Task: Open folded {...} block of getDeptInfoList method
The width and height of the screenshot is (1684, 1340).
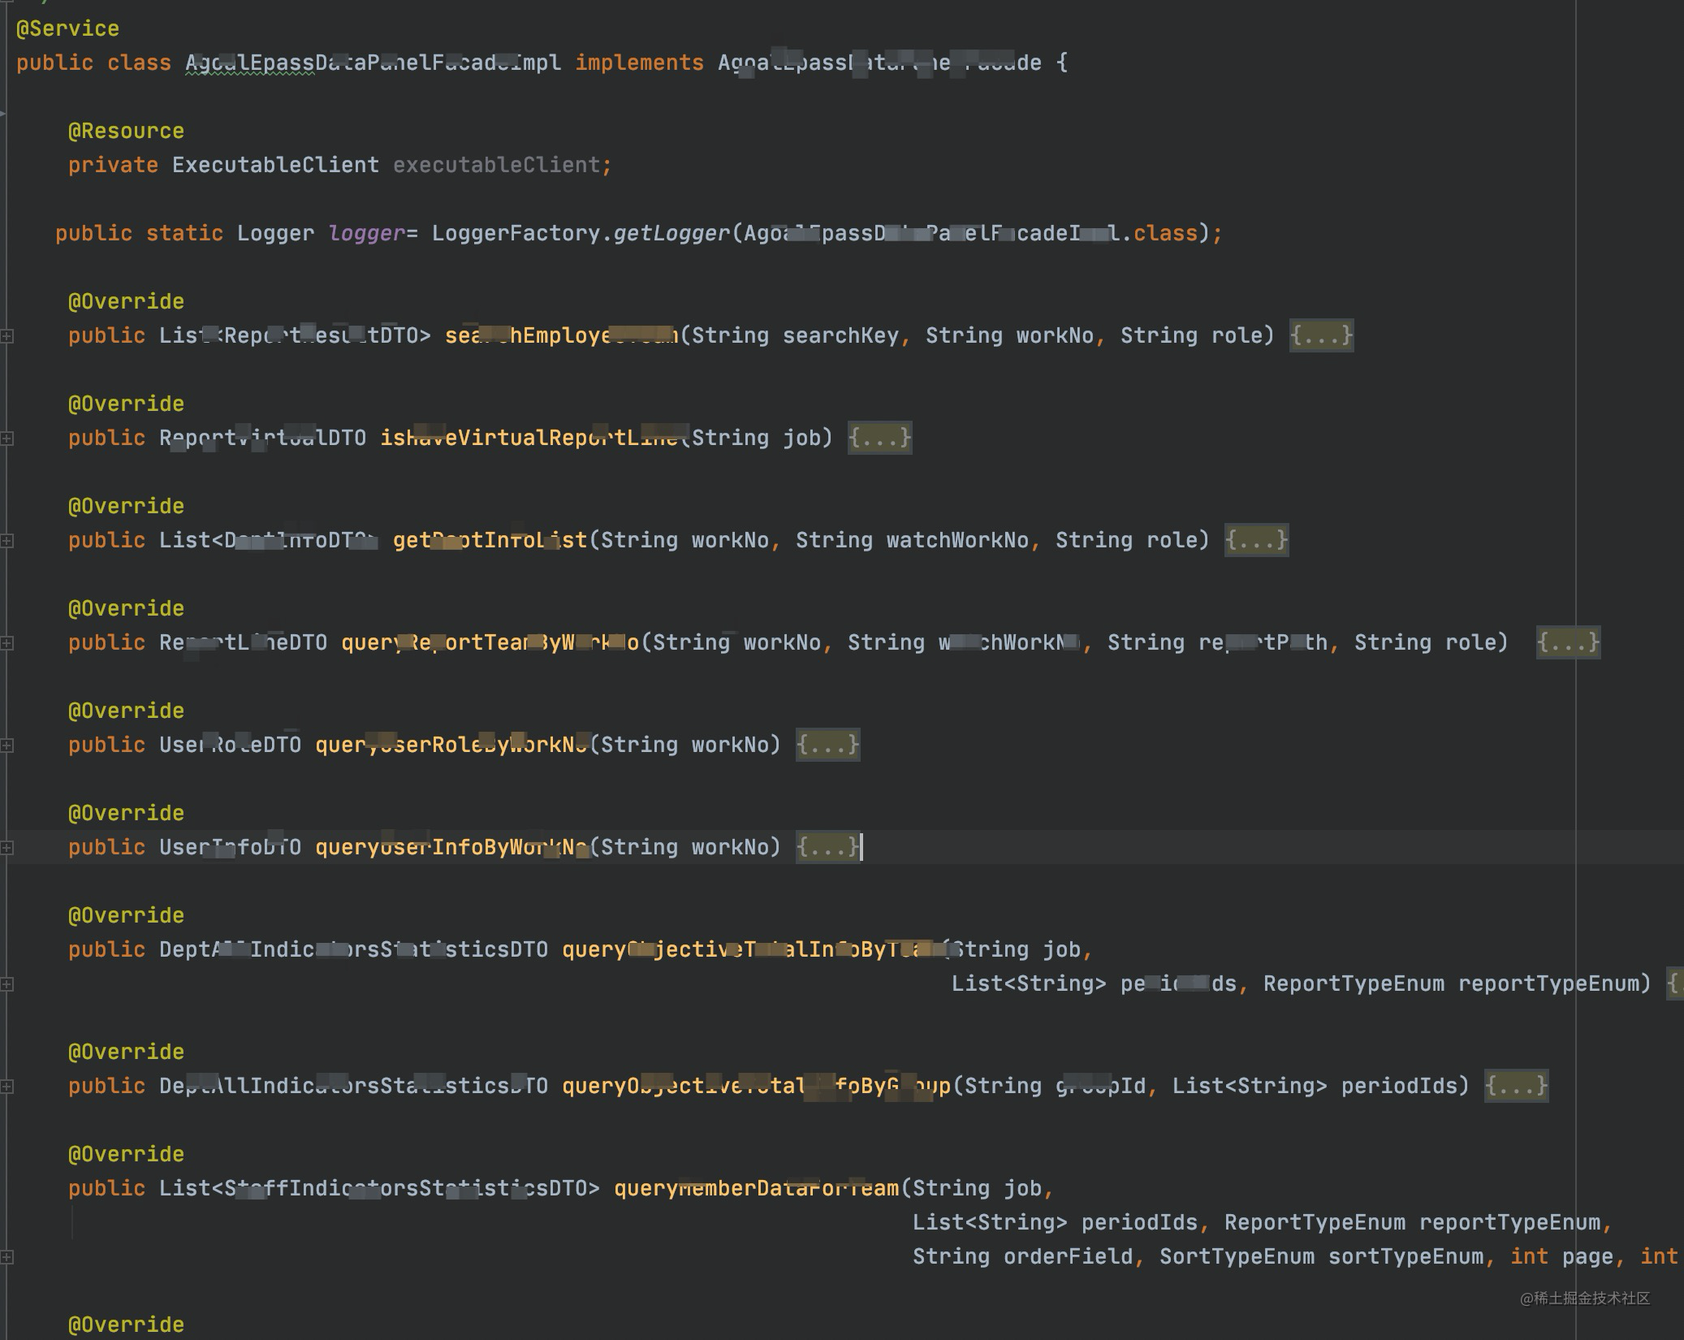Action: pos(1256,540)
